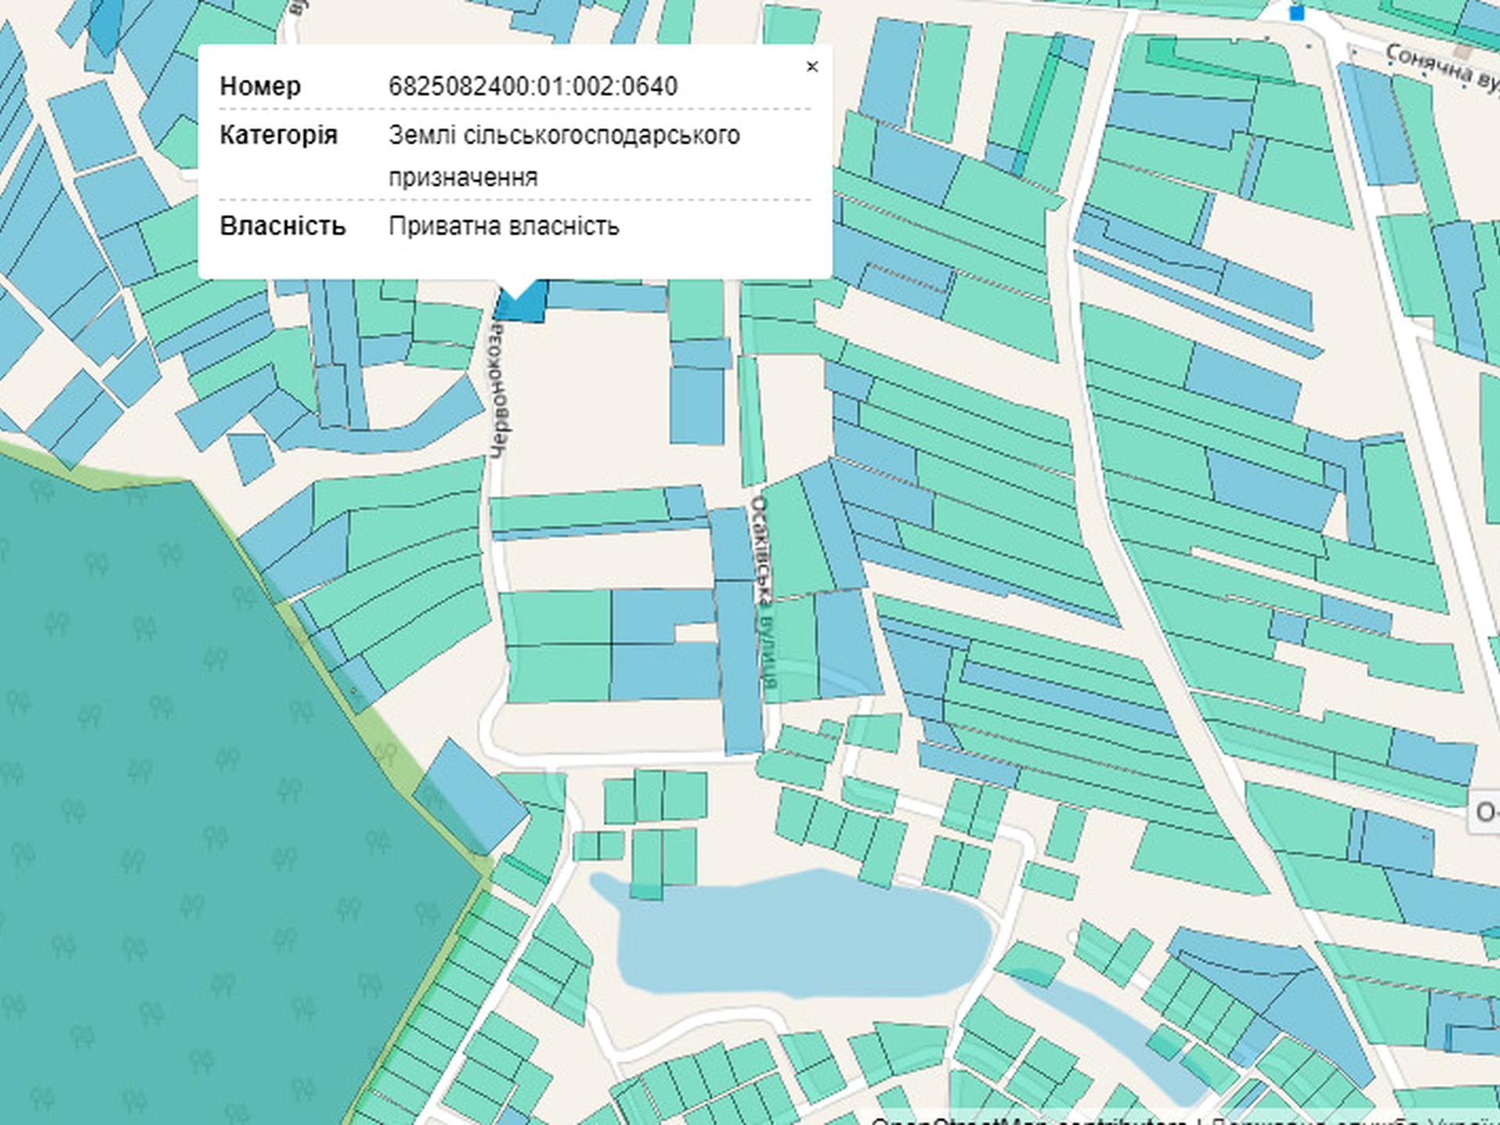Image resolution: width=1500 pixels, height=1125 pixels.
Task: Close the parcel info popup
Action: coord(812,66)
